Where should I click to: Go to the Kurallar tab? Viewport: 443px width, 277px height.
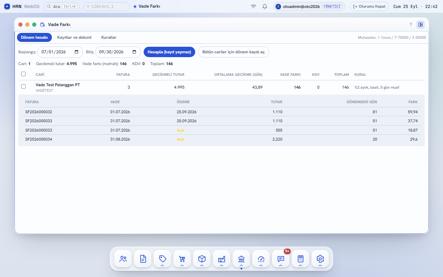point(109,37)
